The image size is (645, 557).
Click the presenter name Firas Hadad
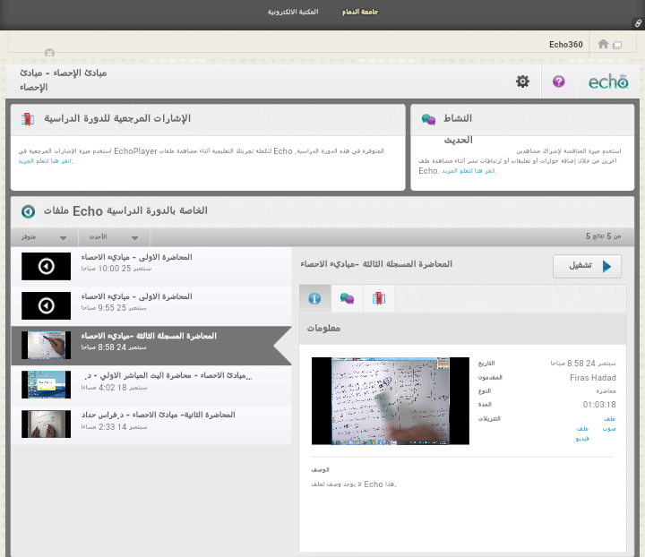593,378
